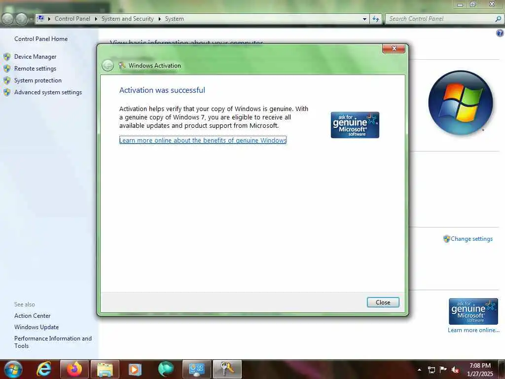The height and width of the screenshot is (379, 505).
Task: Open Advanced system settings
Action: [48, 92]
